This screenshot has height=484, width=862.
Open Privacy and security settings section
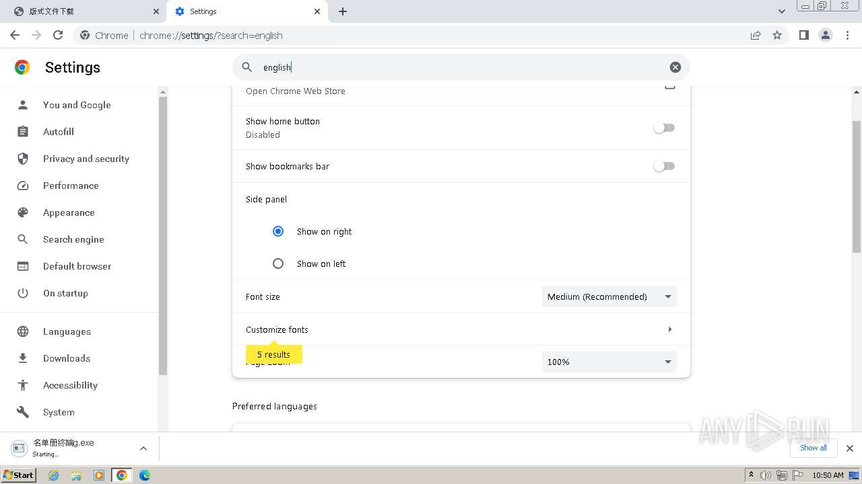click(x=86, y=159)
